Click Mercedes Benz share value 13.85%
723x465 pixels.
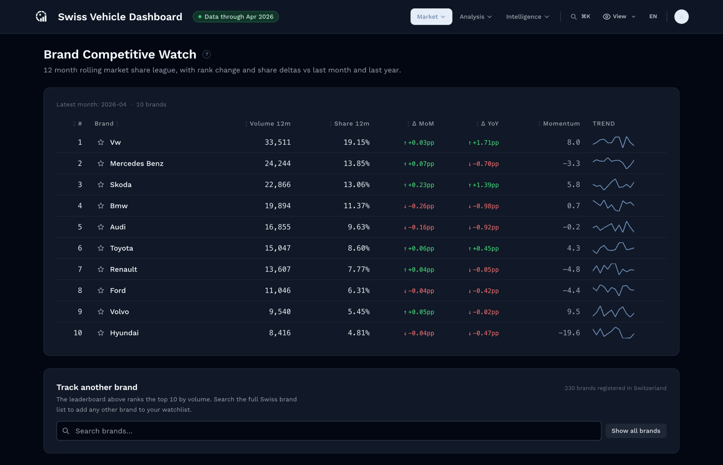[357, 163]
